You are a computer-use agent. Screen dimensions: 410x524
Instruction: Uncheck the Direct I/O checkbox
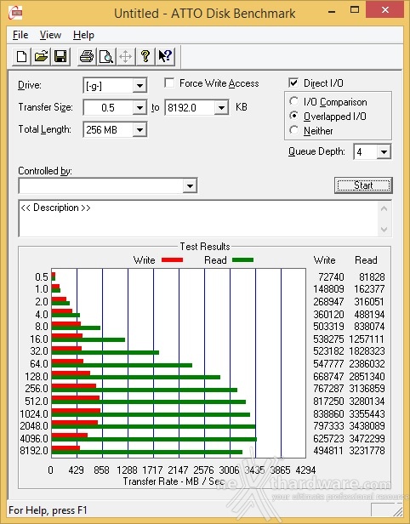pos(293,83)
